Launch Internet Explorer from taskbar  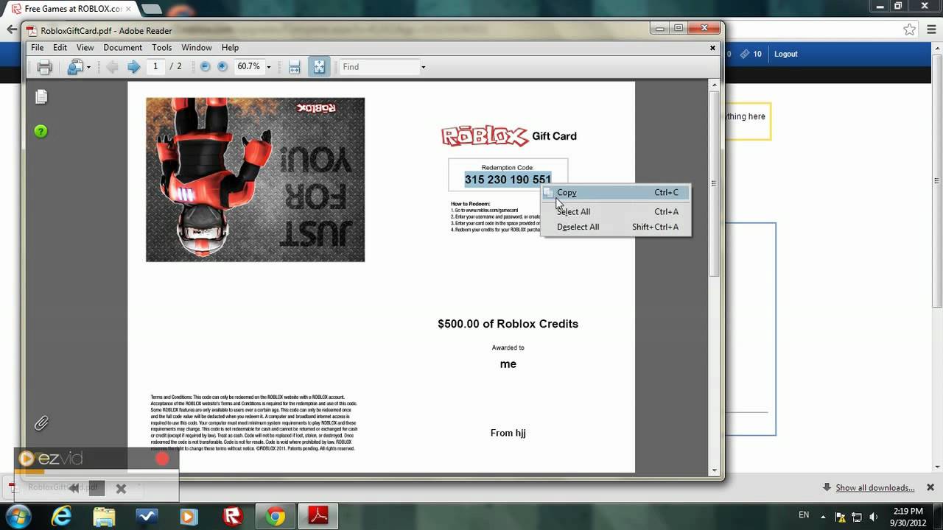coord(61,516)
